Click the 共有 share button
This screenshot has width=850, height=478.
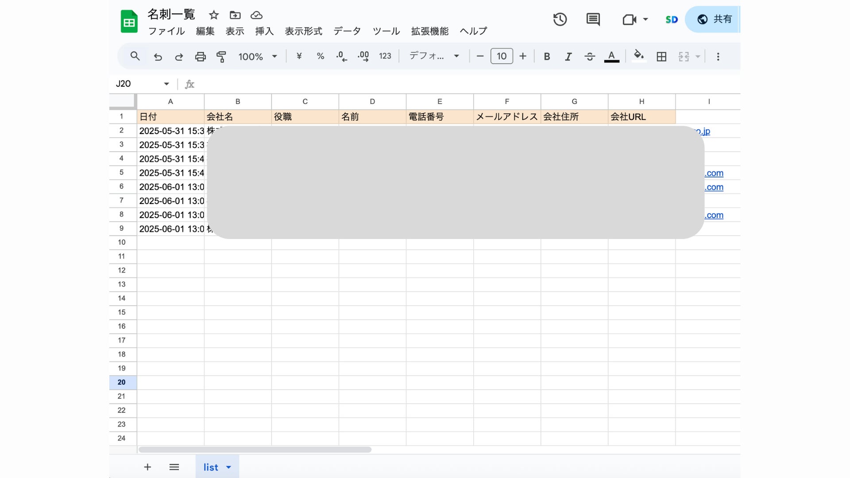715,19
